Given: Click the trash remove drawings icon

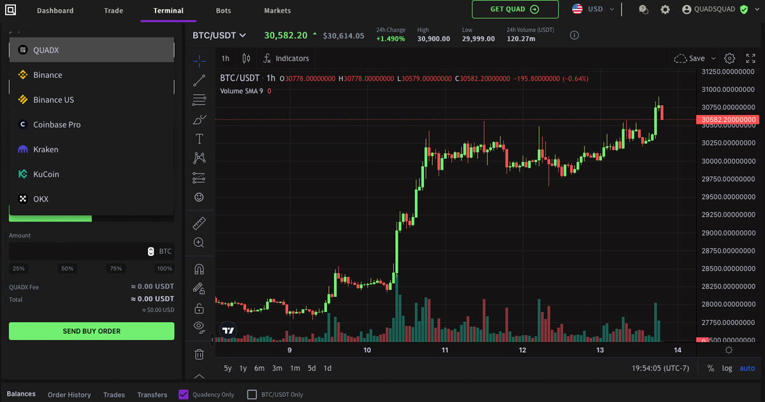Looking at the screenshot, I should 199,354.
